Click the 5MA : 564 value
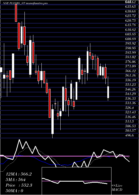This screenshot has width=139, height=195. point(16,180)
